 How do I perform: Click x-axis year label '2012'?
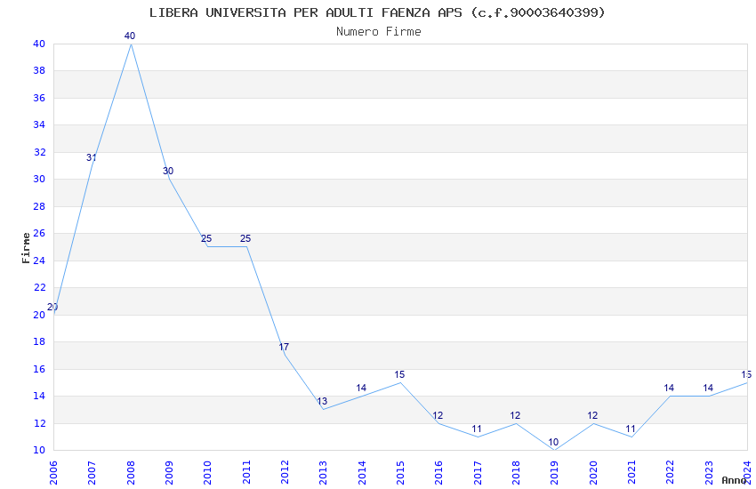[285, 472]
